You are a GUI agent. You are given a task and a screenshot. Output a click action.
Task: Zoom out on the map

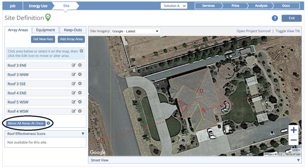click(x=294, y=140)
